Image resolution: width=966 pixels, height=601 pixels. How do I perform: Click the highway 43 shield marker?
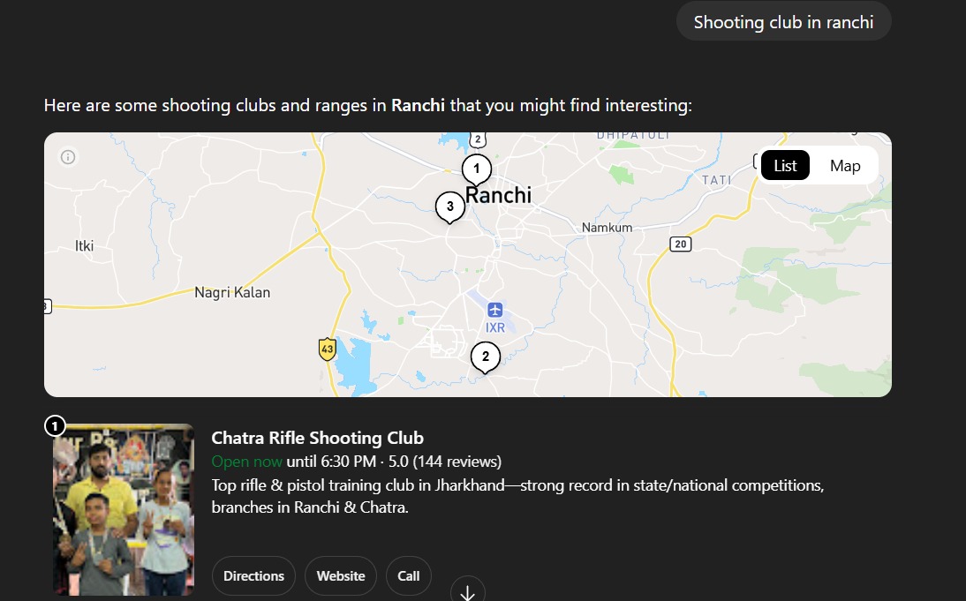point(328,349)
